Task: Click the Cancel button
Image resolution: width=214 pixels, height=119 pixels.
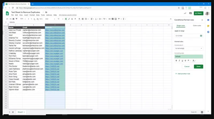Action: [187, 66]
